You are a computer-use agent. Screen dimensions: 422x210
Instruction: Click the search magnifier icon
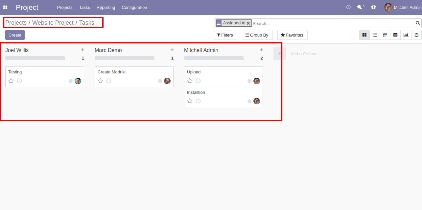click(418, 23)
